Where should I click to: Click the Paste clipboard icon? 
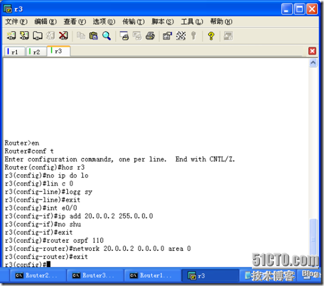93,36
